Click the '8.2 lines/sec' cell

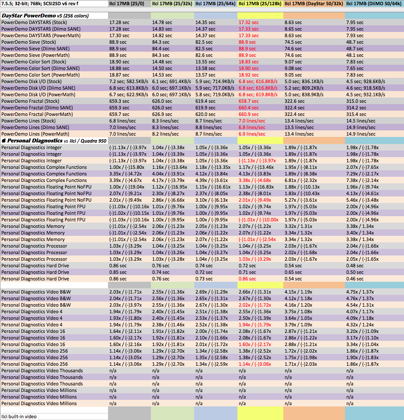tap(165, 134)
